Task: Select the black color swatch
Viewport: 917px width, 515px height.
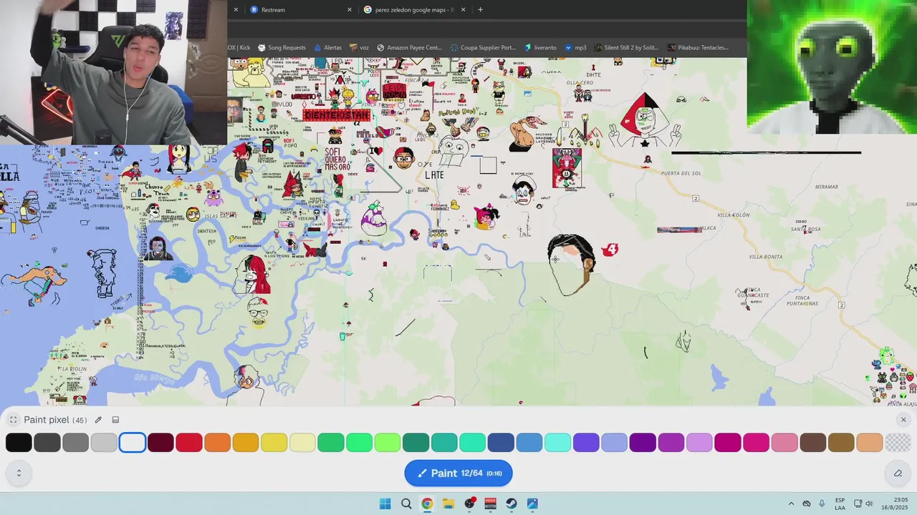Action: tap(19, 443)
